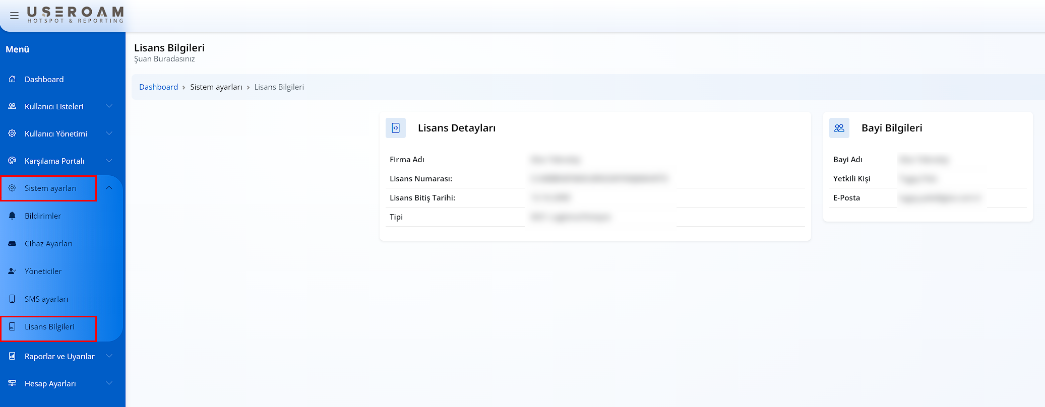Click the Cihaz Ayarları device icon

(x=12, y=243)
